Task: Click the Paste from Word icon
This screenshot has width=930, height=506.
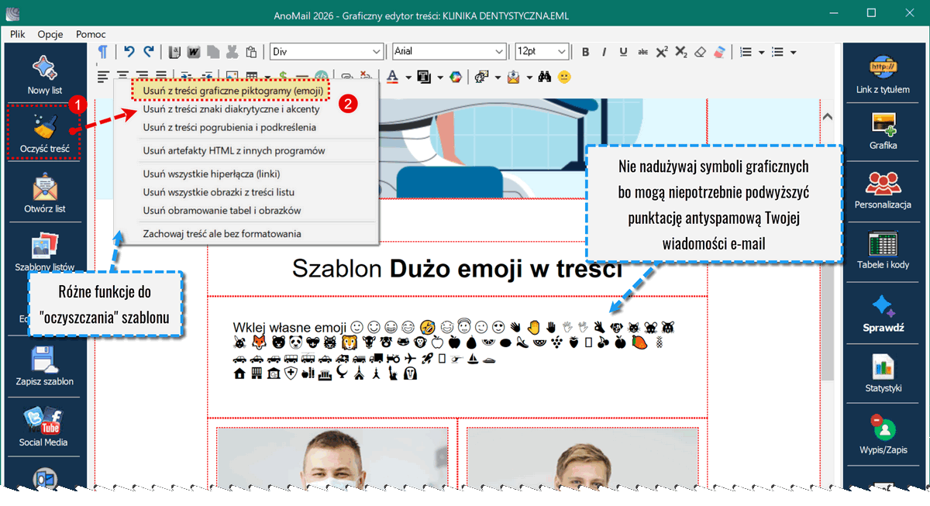Action: click(x=194, y=52)
